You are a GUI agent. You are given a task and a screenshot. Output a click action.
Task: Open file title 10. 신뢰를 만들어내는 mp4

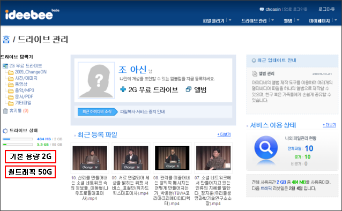click(90, 188)
